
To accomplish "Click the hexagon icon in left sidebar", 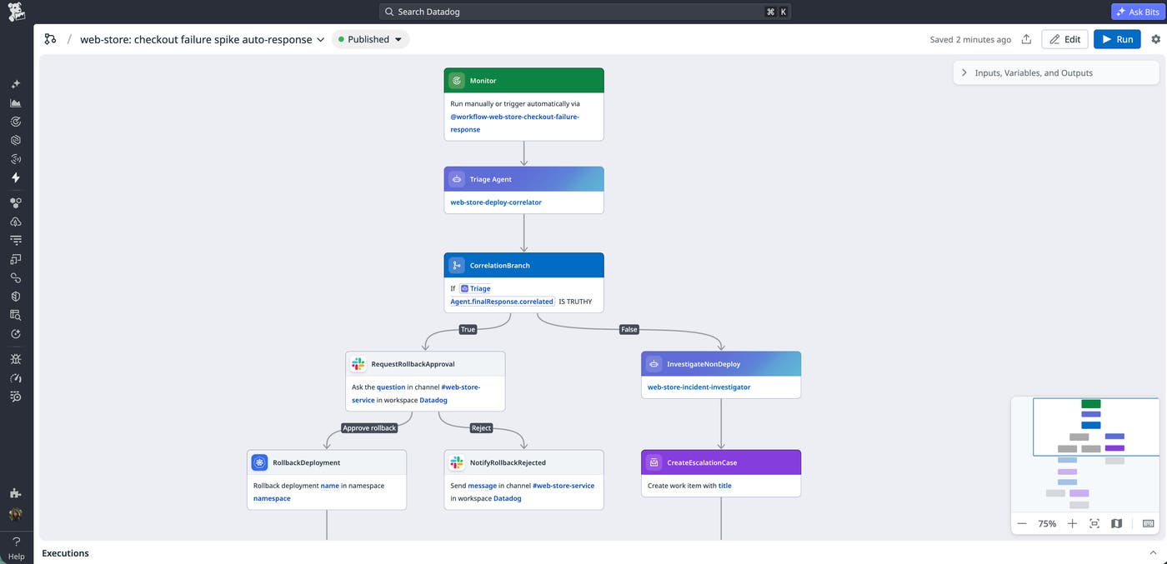I will point(16,140).
